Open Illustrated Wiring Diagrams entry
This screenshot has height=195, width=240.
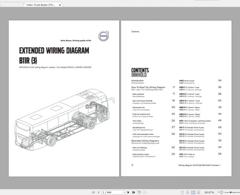pos(145,141)
